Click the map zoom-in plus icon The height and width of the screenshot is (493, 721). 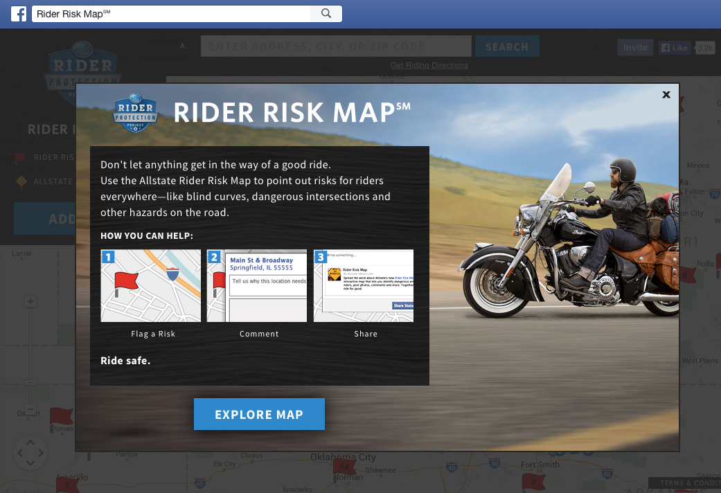(30, 301)
